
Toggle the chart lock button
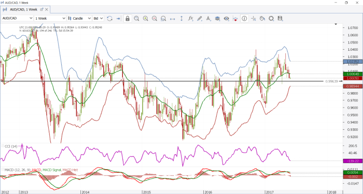pos(128,19)
